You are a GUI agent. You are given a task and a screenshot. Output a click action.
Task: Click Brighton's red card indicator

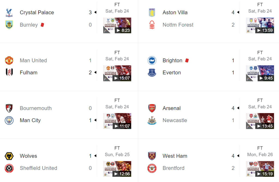pyautogui.click(x=187, y=60)
